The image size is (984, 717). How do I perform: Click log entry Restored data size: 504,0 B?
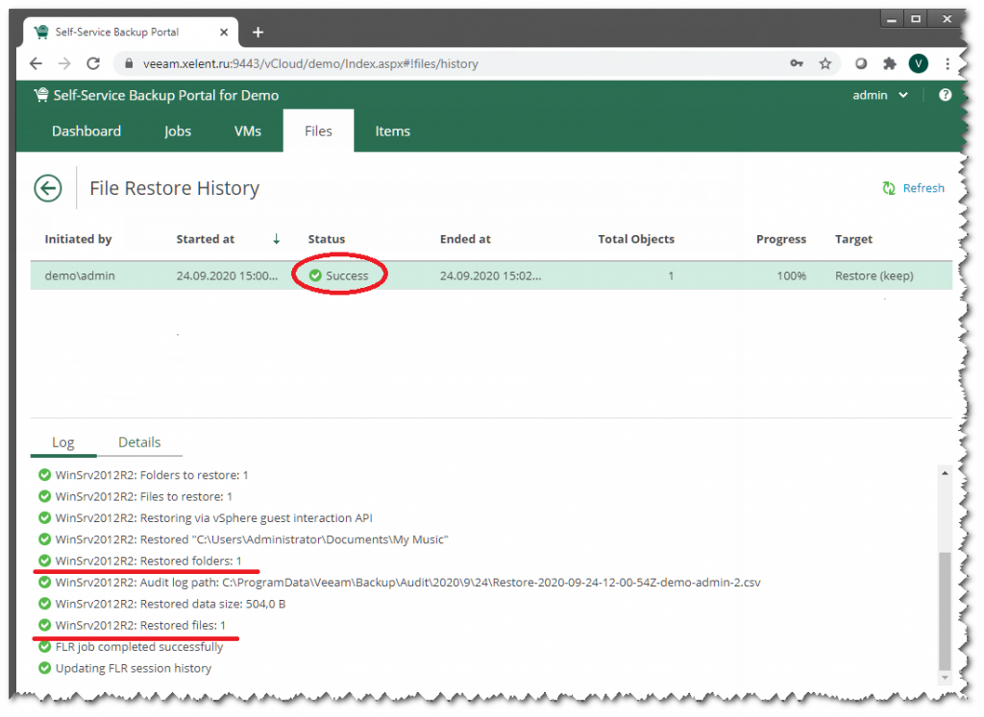tap(170, 604)
